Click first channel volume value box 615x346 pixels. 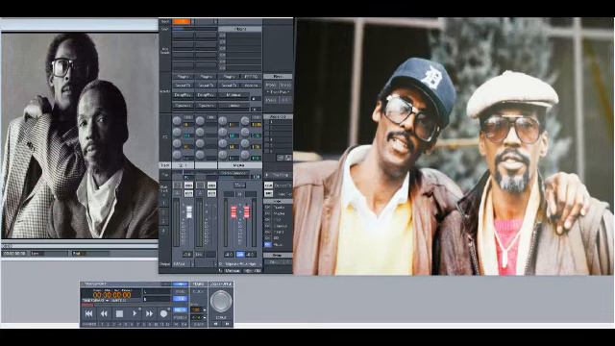coord(188,255)
